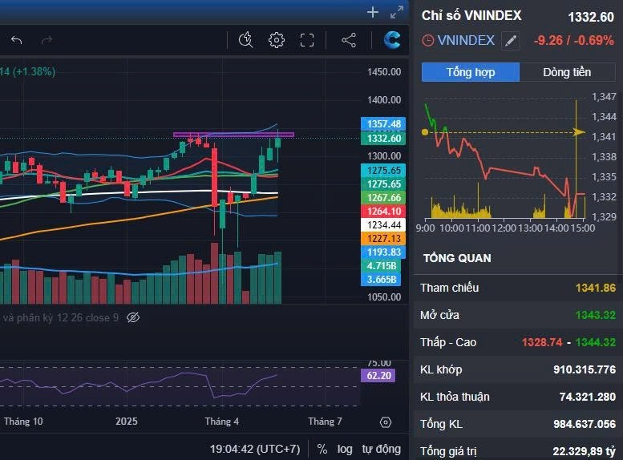Click the yellow reference dot on intraday chart
Viewport: 623px width, 460px height.
tap(425, 132)
